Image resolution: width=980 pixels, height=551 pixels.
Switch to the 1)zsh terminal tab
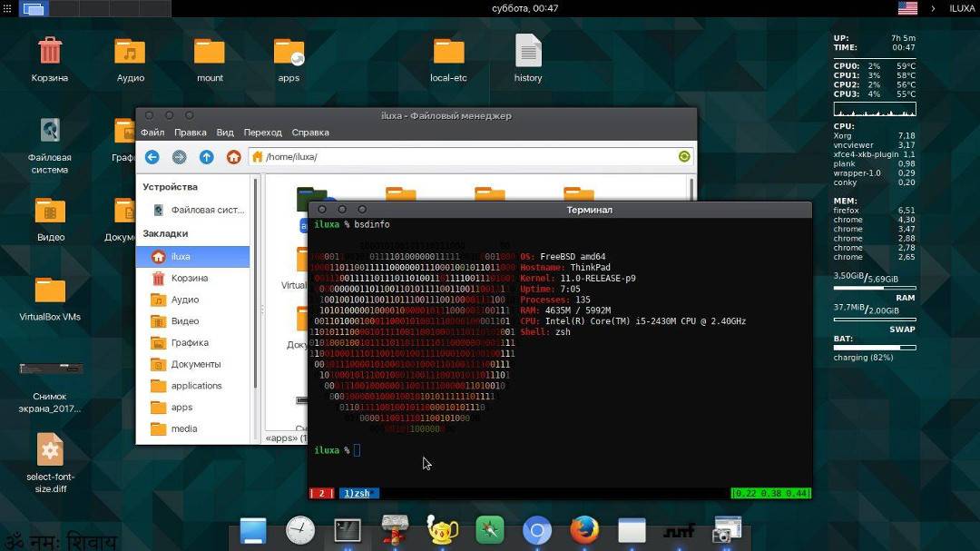358,493
